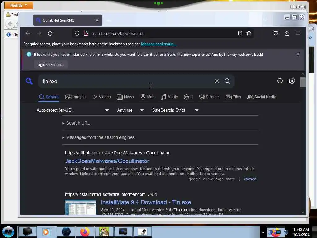Open the Auto-detect (en-US) language dropdown

pos(73,110)
